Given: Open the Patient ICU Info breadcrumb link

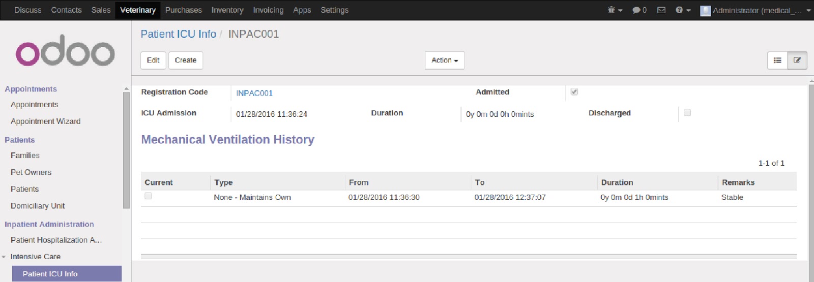Looking at the screenshot, I should coord(178,34).
